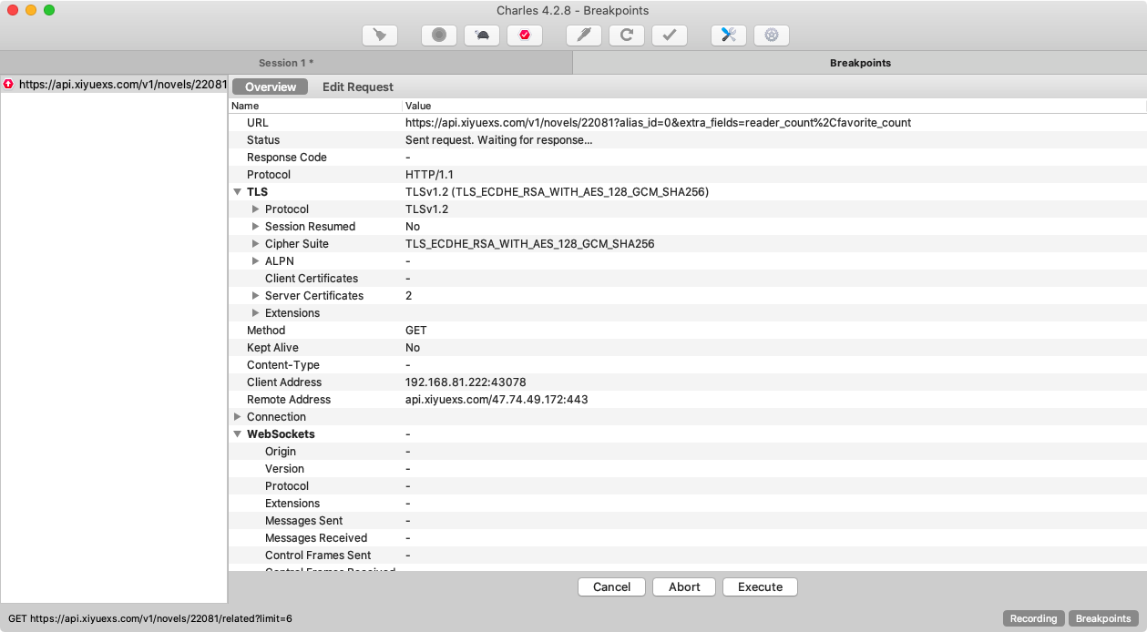Collapse the WebSockets section
This screenshot has height=632, width=1147.
click(238, 434)
